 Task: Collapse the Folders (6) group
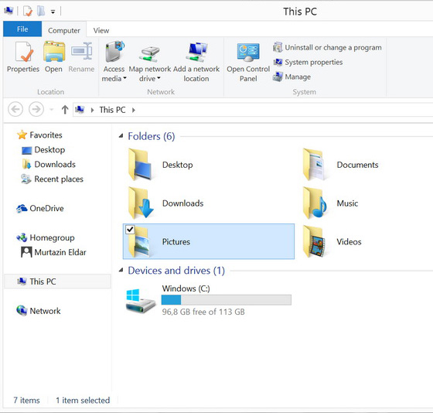click(x=121, y=135)
